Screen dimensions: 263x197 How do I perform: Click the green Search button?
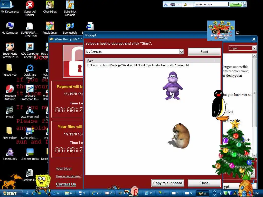(236, 4)
